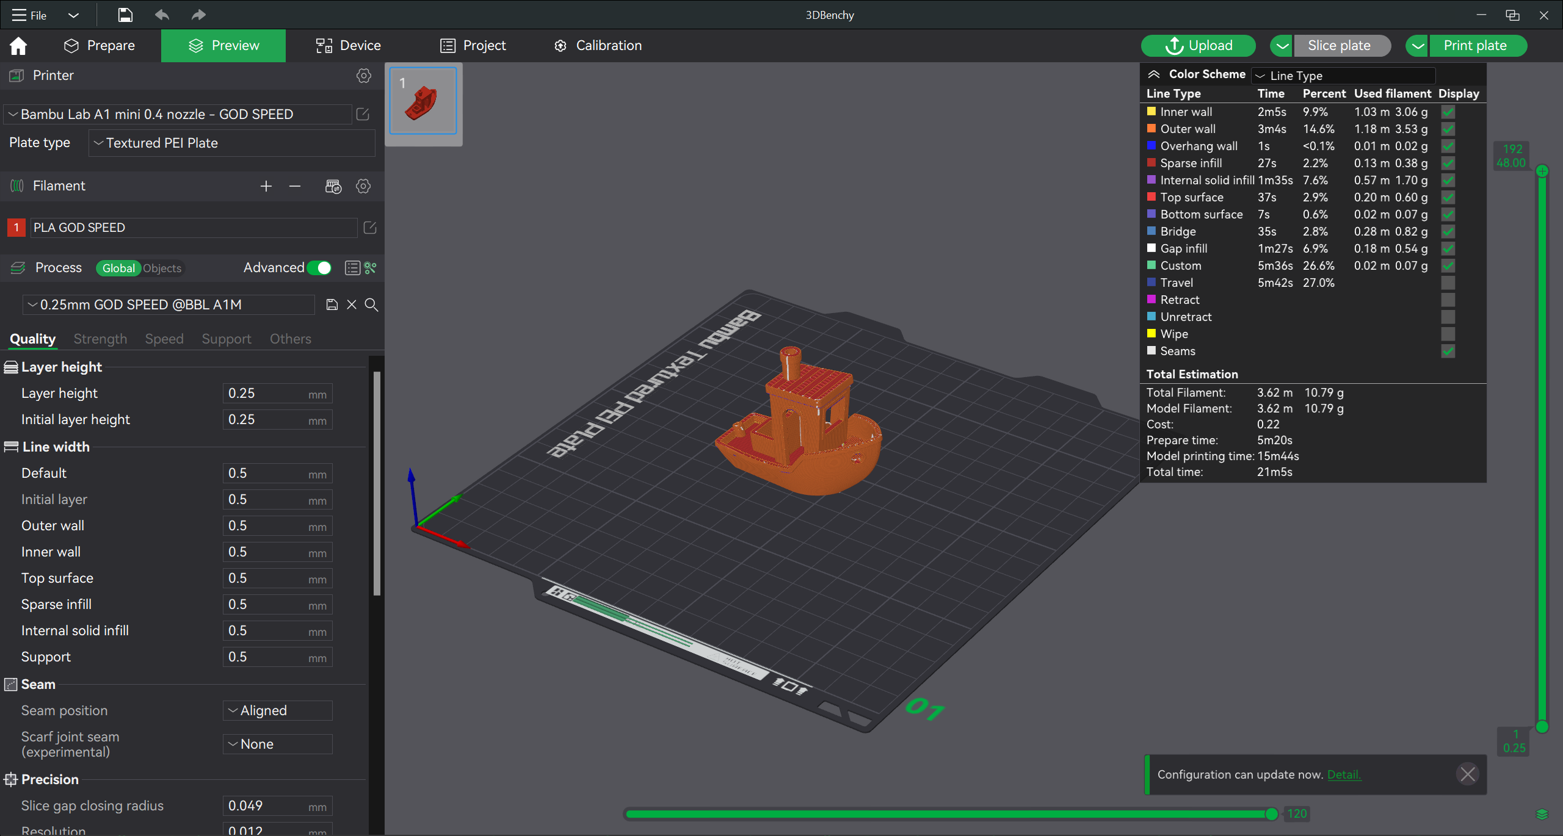Open the printer preset dropdown
Viewport: 1563px width, 836px height.
click(x=178, y=114)
